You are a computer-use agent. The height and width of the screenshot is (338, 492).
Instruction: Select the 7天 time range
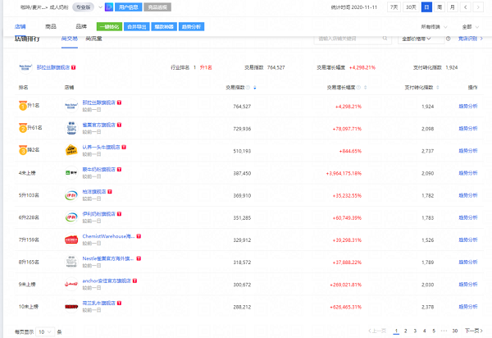coord(394,7)
